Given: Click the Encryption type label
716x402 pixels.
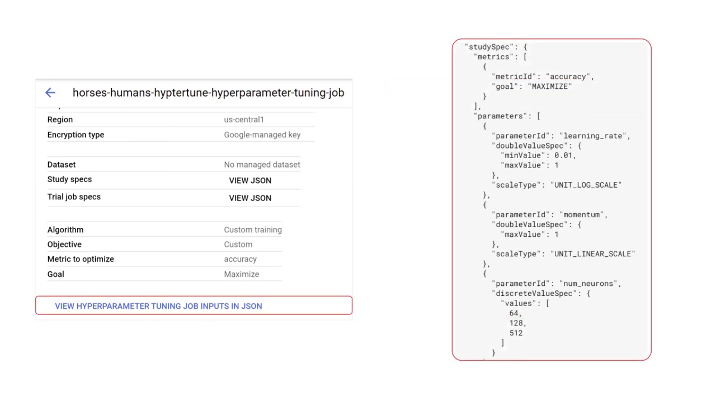Looking at the screenshot, I should click(76, 135).
